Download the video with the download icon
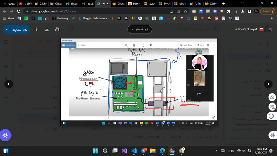Viewport: 277px width, 156px height. 47,29
